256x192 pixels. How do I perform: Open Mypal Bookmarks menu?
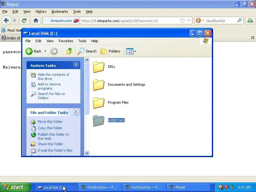[x=60, y=12]
